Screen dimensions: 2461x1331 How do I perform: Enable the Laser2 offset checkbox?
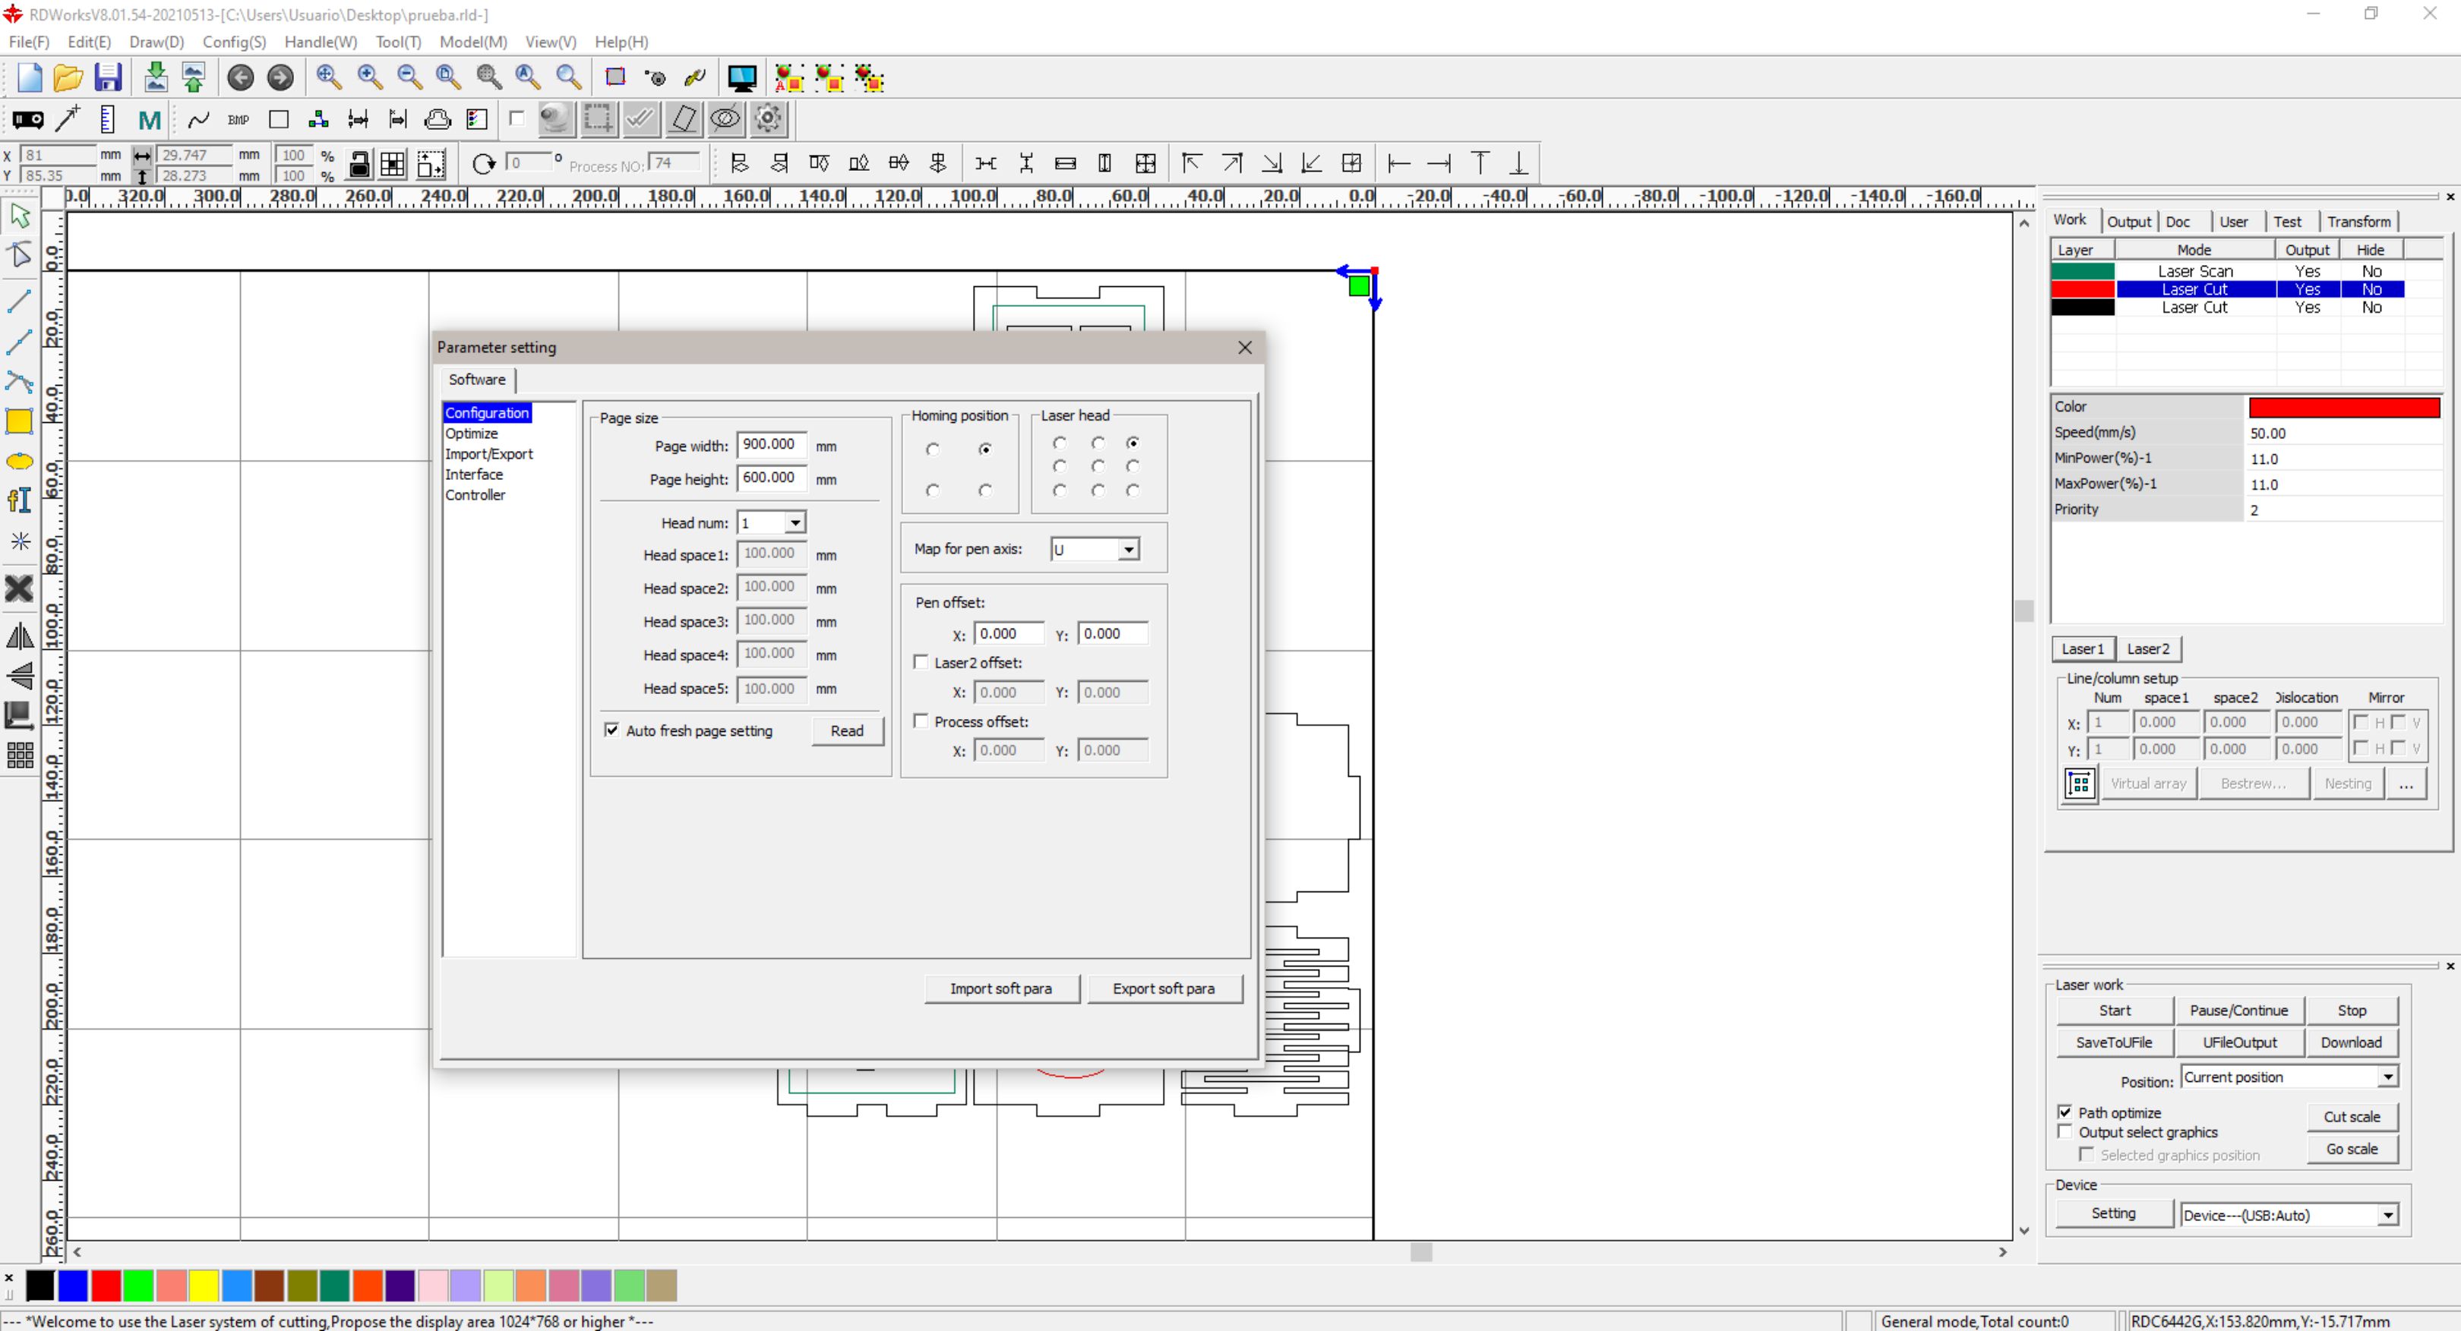[921, 661]
